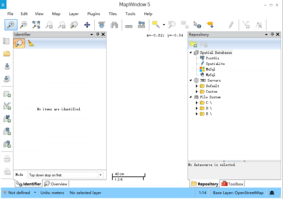Select MsSql in the repository tree
The image size is (283, 199).
[x=210, y=69]
